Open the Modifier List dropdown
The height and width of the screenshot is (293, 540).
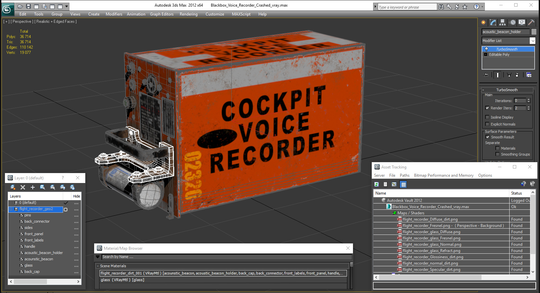[532, 41]
